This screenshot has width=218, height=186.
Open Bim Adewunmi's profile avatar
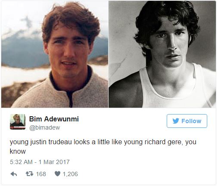point(18,122)
